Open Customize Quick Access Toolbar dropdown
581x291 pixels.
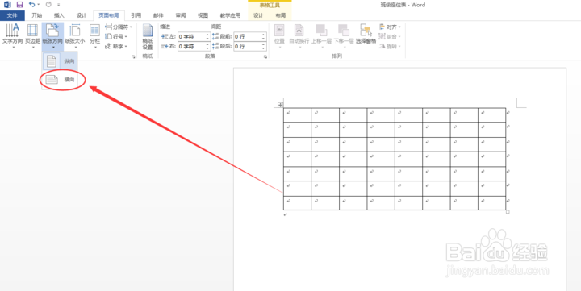coord(59,5)
